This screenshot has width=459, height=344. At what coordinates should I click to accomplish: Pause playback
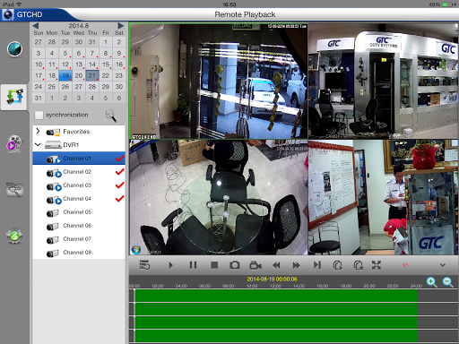(193, 265)
